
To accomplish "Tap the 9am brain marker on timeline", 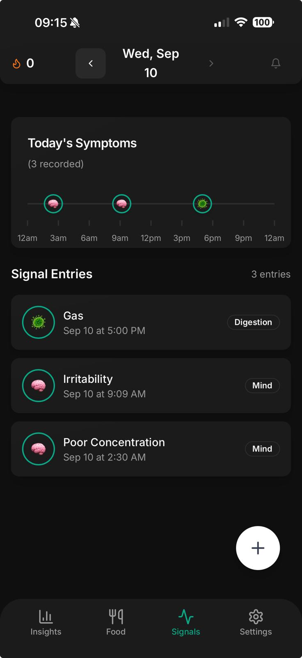I will click(x=121, y=204).
